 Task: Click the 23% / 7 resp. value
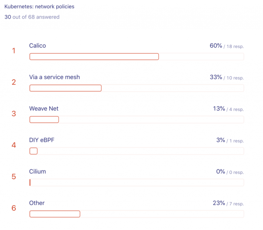(x=228, y=203)
